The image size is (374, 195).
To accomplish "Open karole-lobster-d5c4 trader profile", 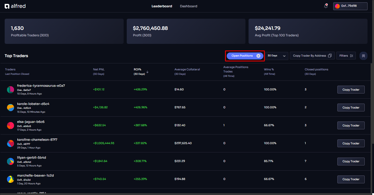I will click(33, 104).
